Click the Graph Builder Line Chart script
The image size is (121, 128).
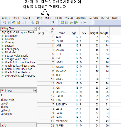coord(19,69)
